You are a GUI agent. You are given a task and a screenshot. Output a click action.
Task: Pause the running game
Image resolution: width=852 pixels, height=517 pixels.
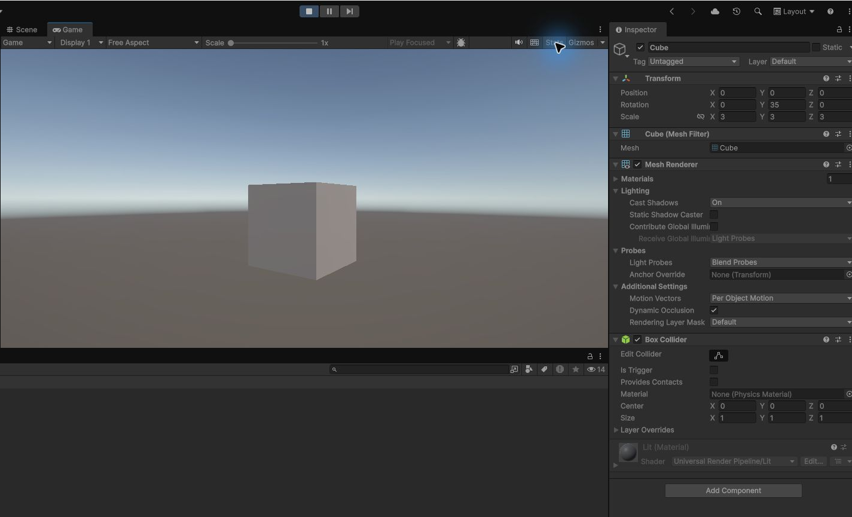(329, 11)
